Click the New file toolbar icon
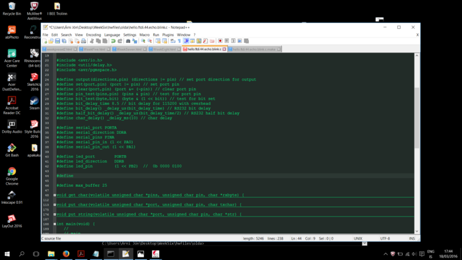 (x=45, y=41)
